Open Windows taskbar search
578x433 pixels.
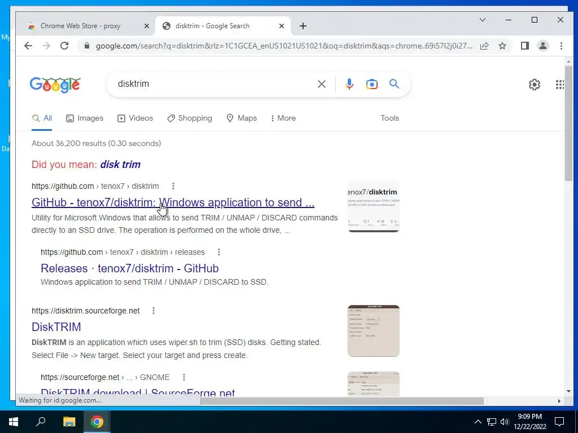coord(41,422)
